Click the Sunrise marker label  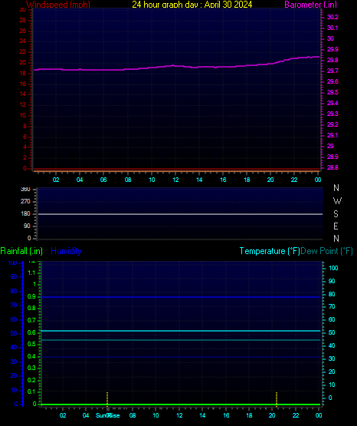point(107,415)
